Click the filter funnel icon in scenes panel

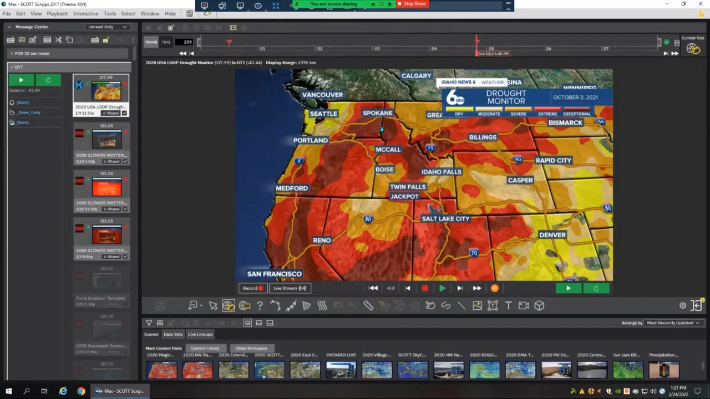click(x=149, y=323)
